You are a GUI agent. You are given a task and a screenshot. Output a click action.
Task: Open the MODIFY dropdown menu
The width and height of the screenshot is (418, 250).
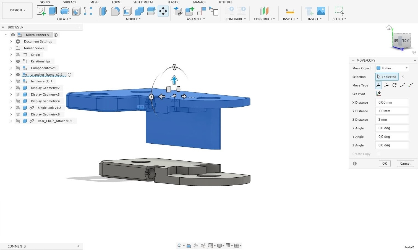[133, 19]
